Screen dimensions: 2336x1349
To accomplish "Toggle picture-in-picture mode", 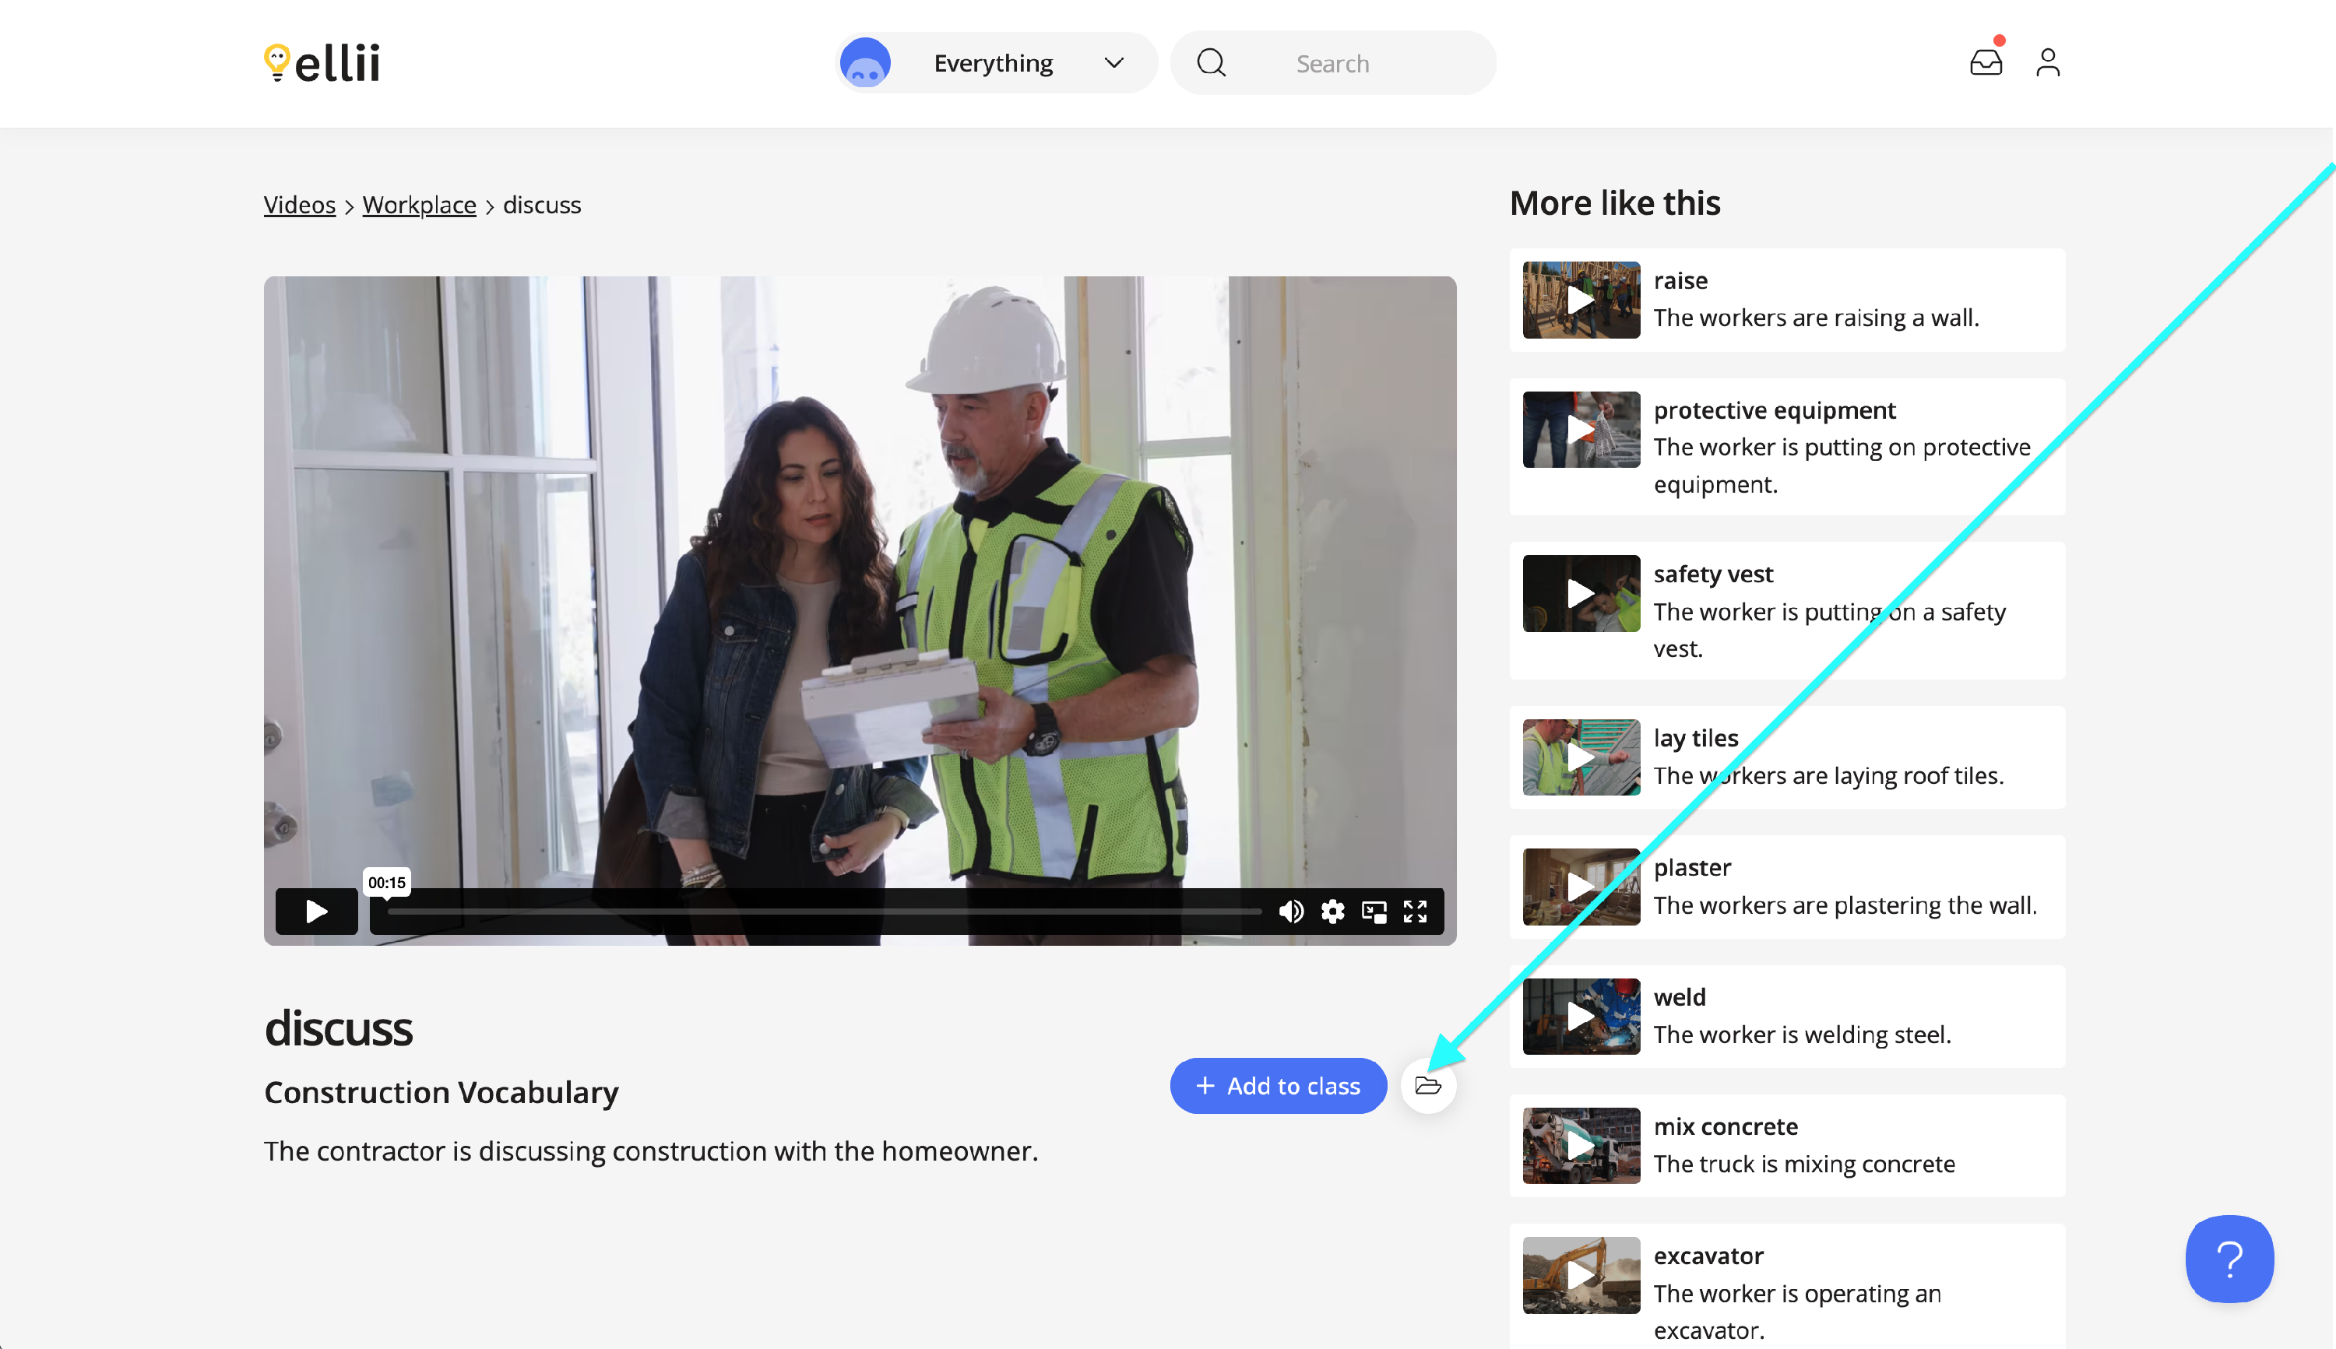I will (1374, 912).
